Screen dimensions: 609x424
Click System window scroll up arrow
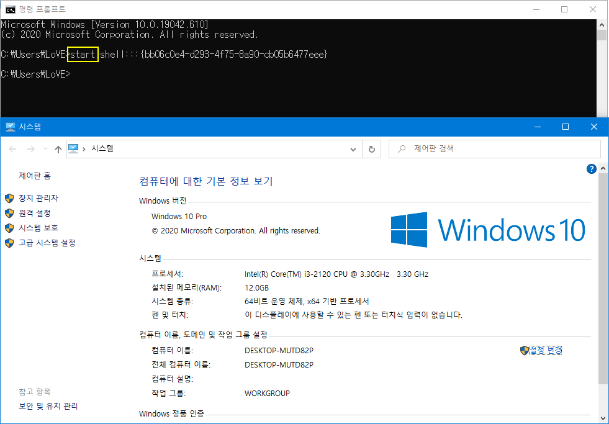(603, 168)
